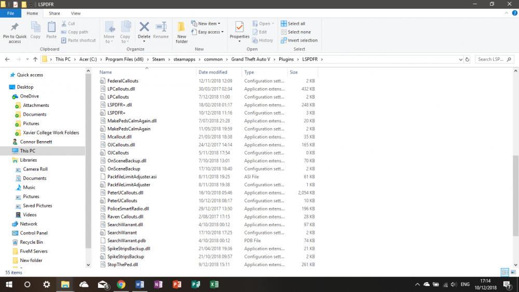Click the Edit ribbon button
519x292 pixels.
259,32
